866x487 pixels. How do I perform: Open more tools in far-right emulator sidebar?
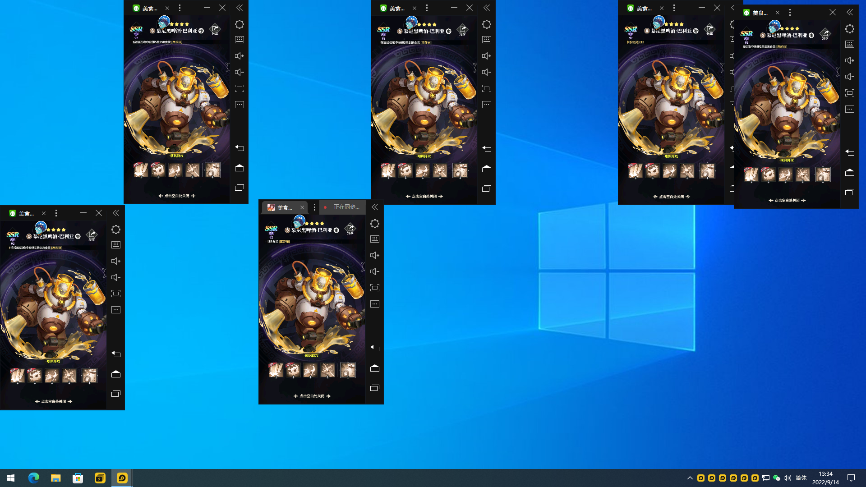tap(850, 109)
